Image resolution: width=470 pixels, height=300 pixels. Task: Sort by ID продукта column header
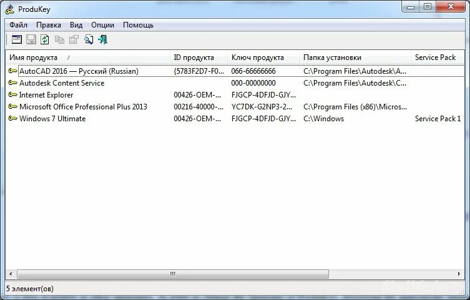(198, 57)
